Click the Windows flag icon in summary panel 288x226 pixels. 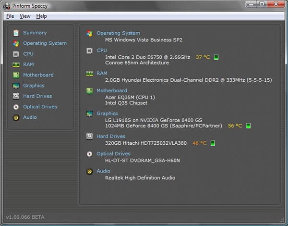(89, 33)
